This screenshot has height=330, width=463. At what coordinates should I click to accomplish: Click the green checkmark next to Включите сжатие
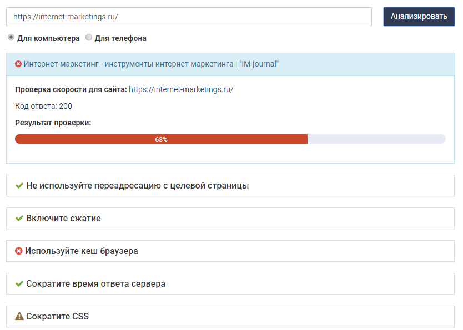pyautogui.click(x=19, y=218)
